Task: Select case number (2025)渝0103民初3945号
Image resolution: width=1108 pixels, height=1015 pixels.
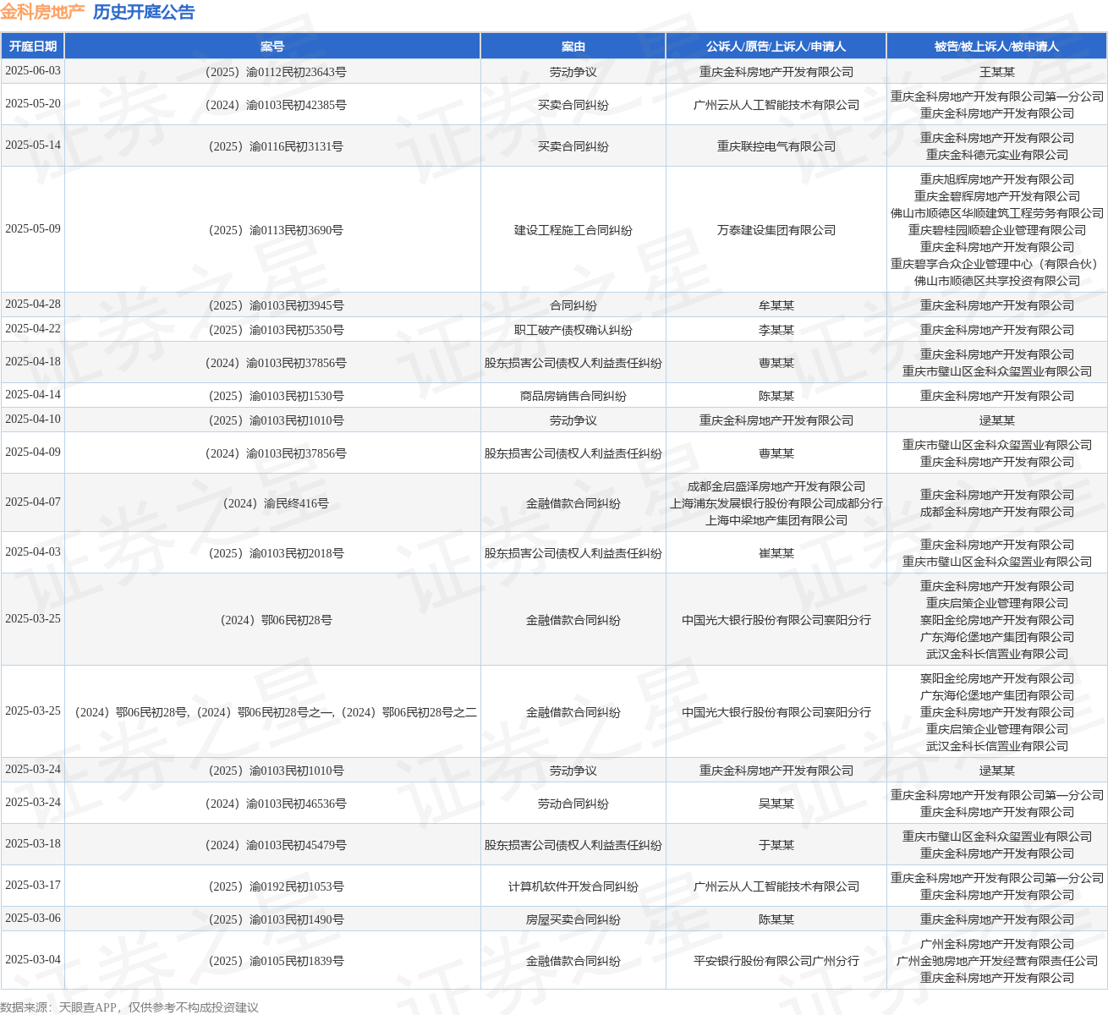Action: (x=272, y=305)
